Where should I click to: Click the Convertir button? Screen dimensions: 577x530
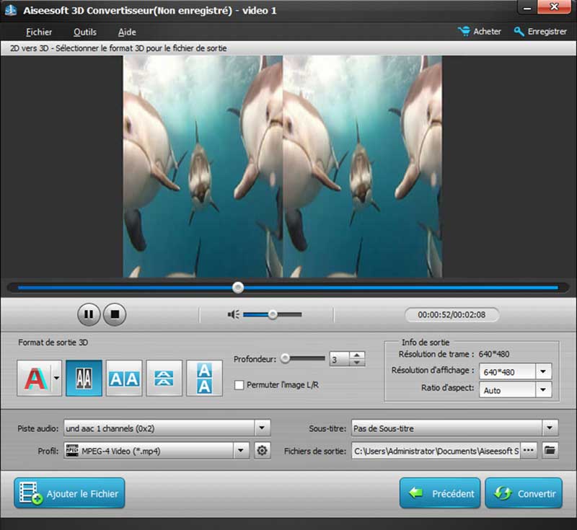524,493
